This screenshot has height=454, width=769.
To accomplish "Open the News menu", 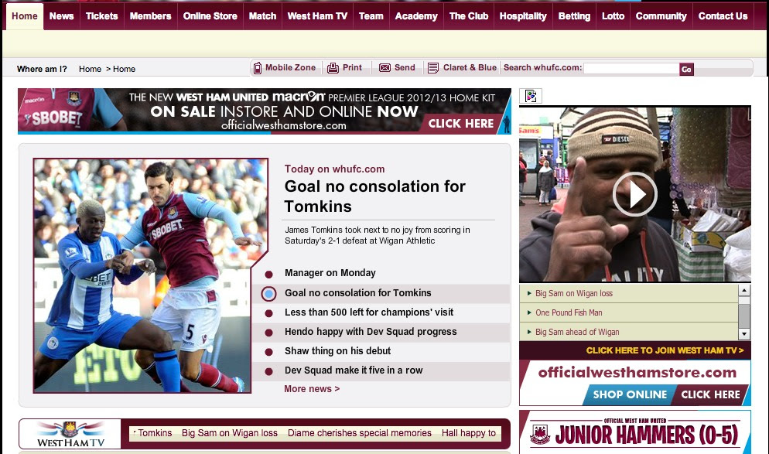I will click(61, 16).
